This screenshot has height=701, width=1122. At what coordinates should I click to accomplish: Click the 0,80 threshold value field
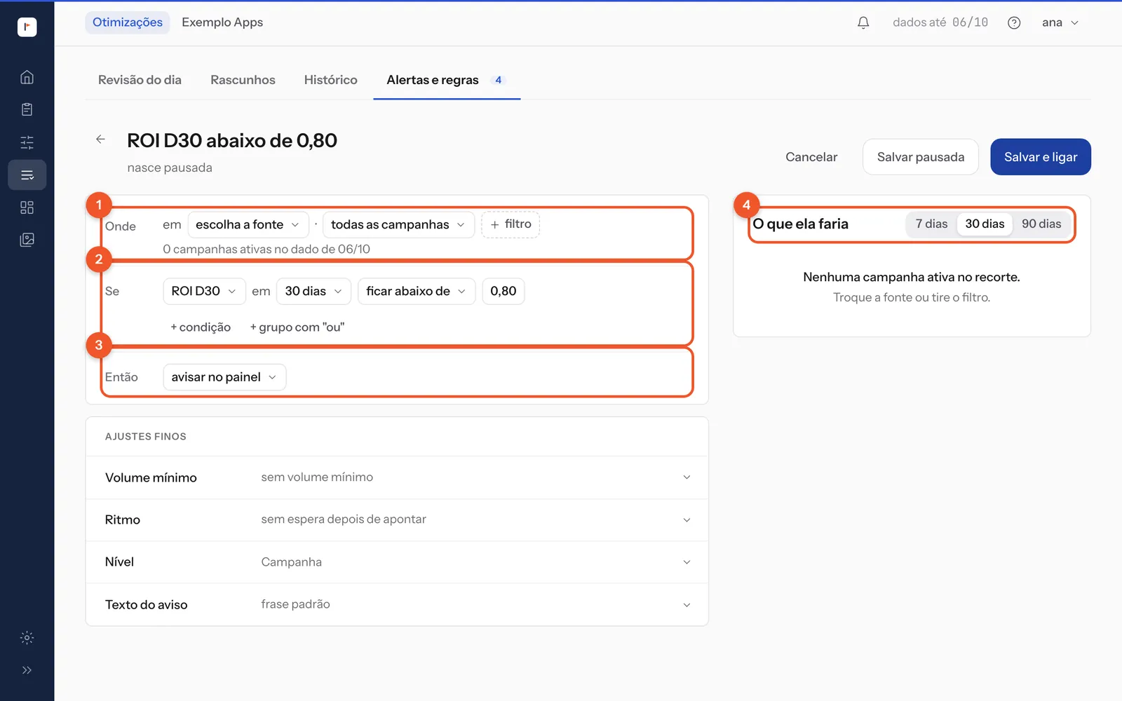[503, 291]
